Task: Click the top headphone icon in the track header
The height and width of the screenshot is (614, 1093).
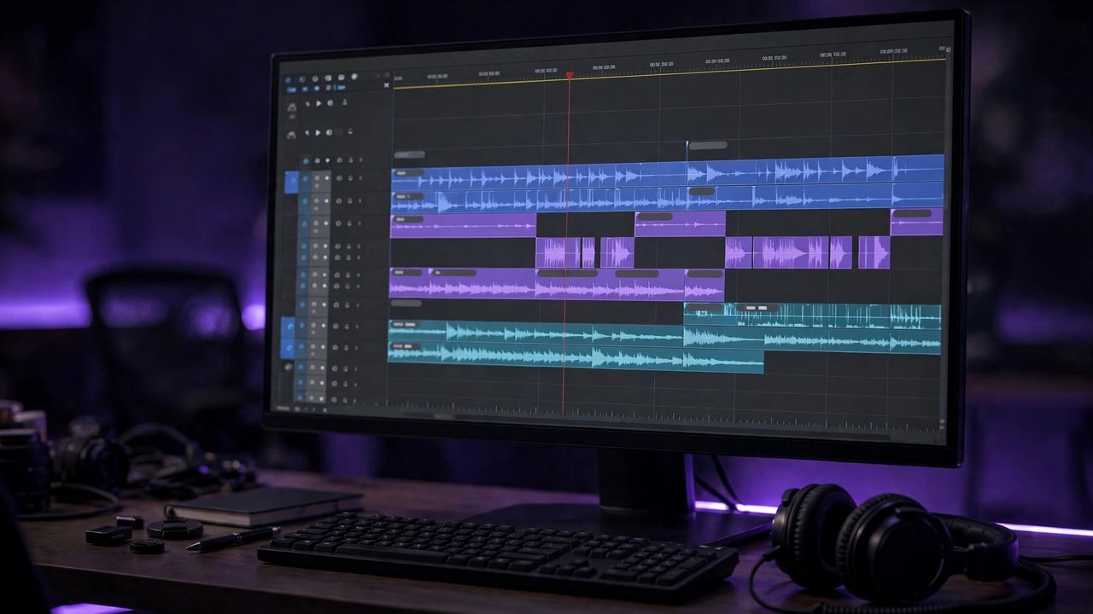Action: 292,107
